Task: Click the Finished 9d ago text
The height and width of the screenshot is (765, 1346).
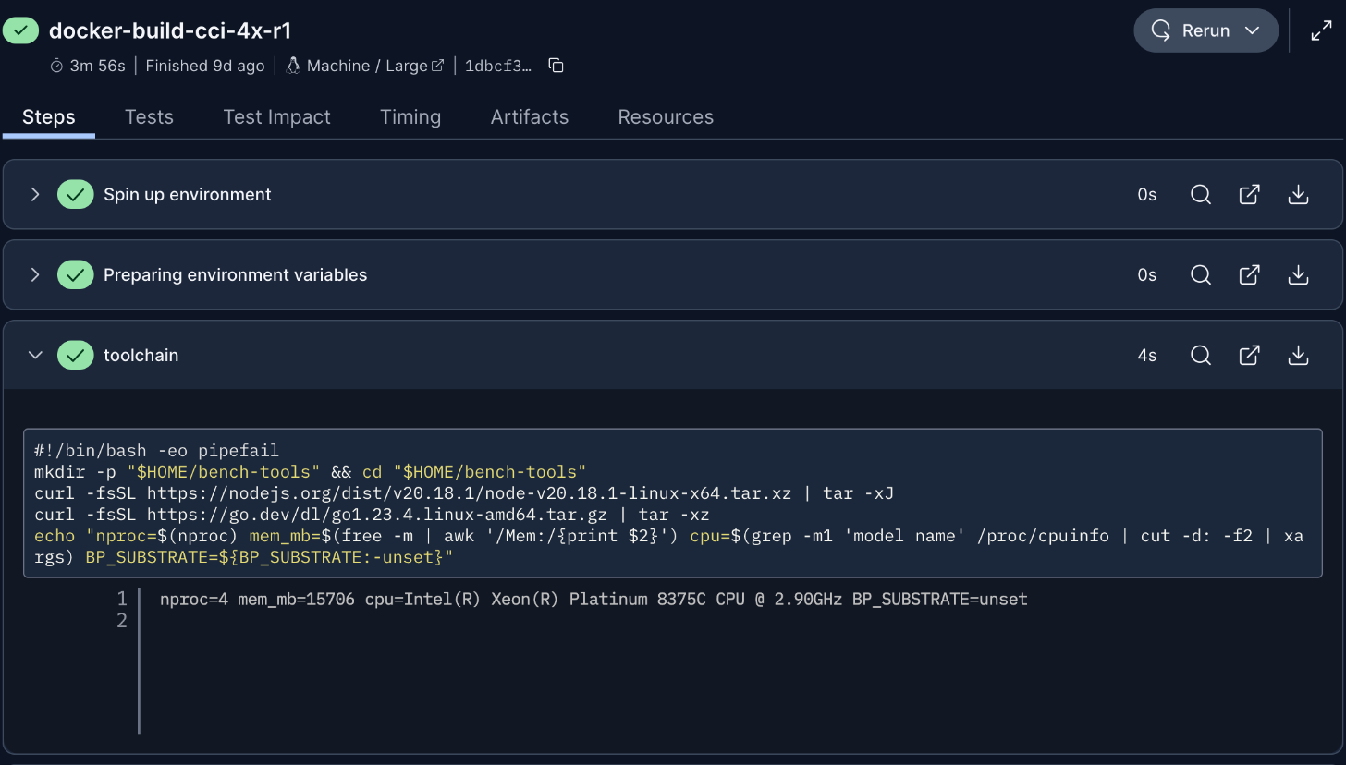Action: click(x=205, y=66)
